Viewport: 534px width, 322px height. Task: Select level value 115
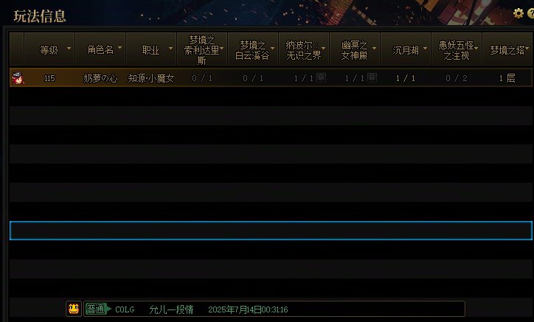point(49,78)
